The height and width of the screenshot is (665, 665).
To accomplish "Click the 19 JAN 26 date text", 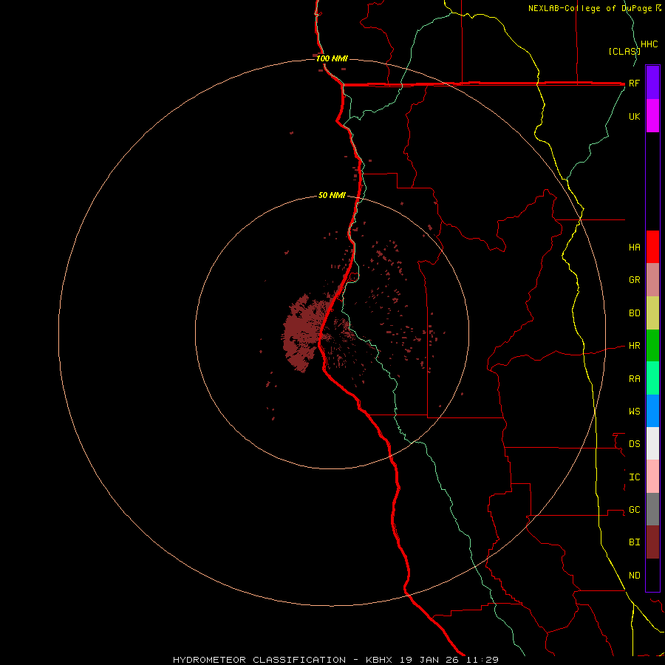I will (x=431, y=660).
